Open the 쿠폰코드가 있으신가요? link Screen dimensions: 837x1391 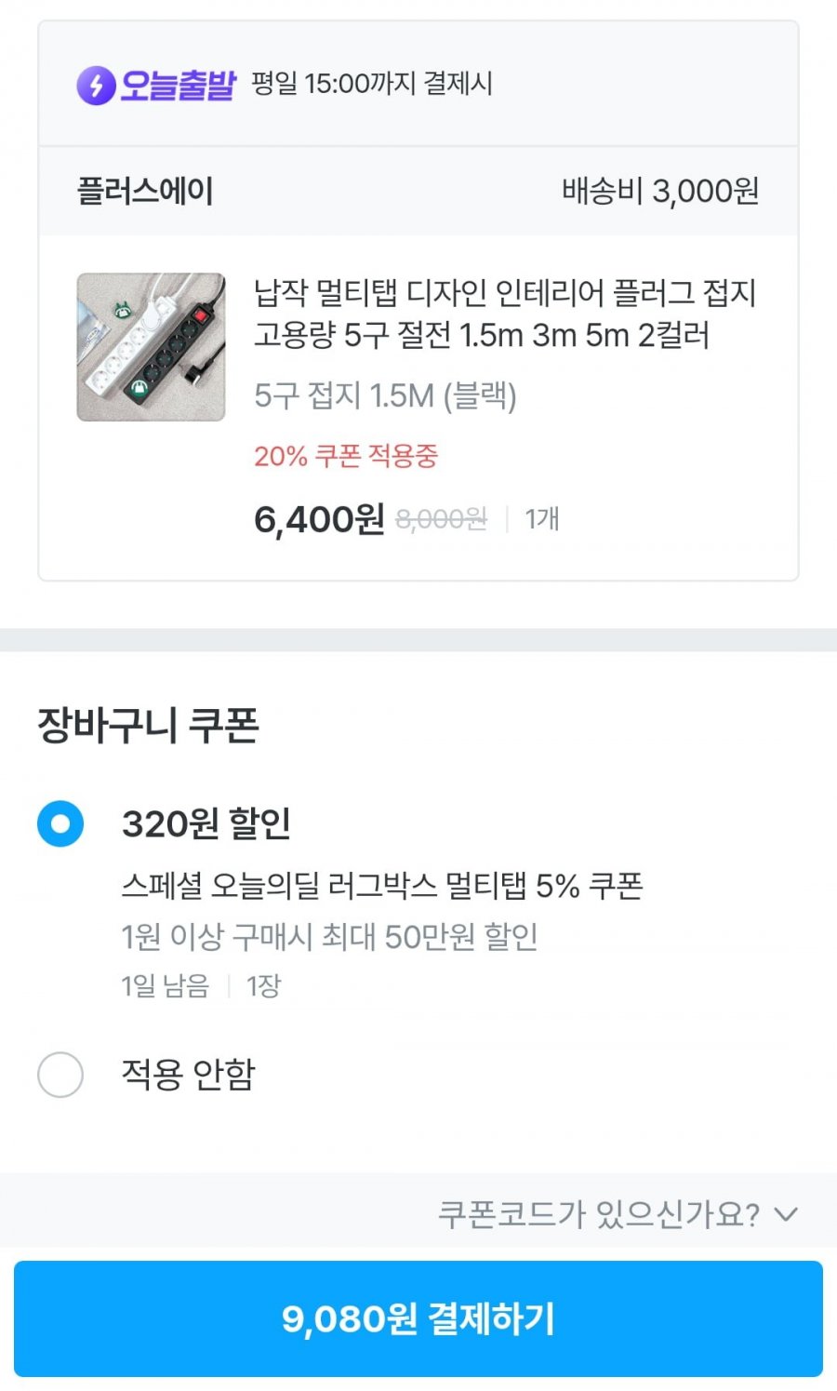(599, 1214)
